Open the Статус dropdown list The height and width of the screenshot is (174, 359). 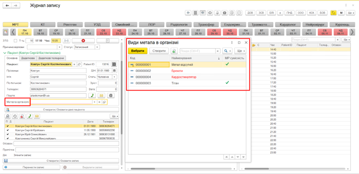pos(97,47)
